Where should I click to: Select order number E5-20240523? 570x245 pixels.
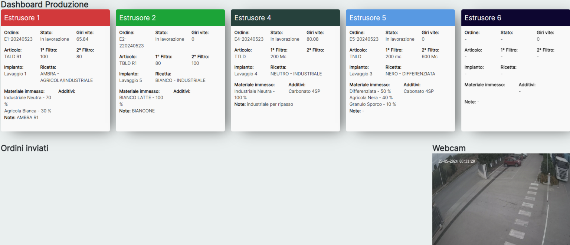[x=364, y=39]
